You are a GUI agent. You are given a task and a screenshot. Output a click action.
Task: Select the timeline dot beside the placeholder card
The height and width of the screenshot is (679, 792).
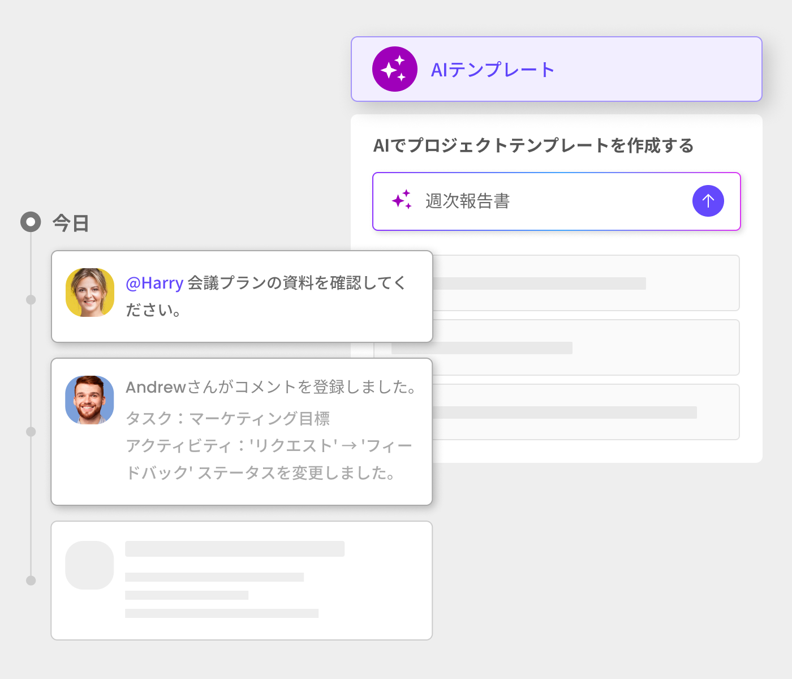(31, 581)
